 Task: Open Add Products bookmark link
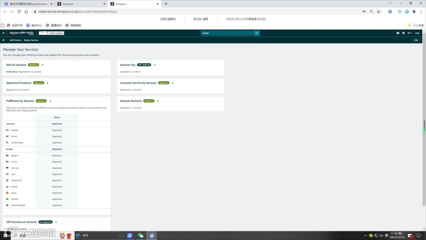click(x=15, y=40)
